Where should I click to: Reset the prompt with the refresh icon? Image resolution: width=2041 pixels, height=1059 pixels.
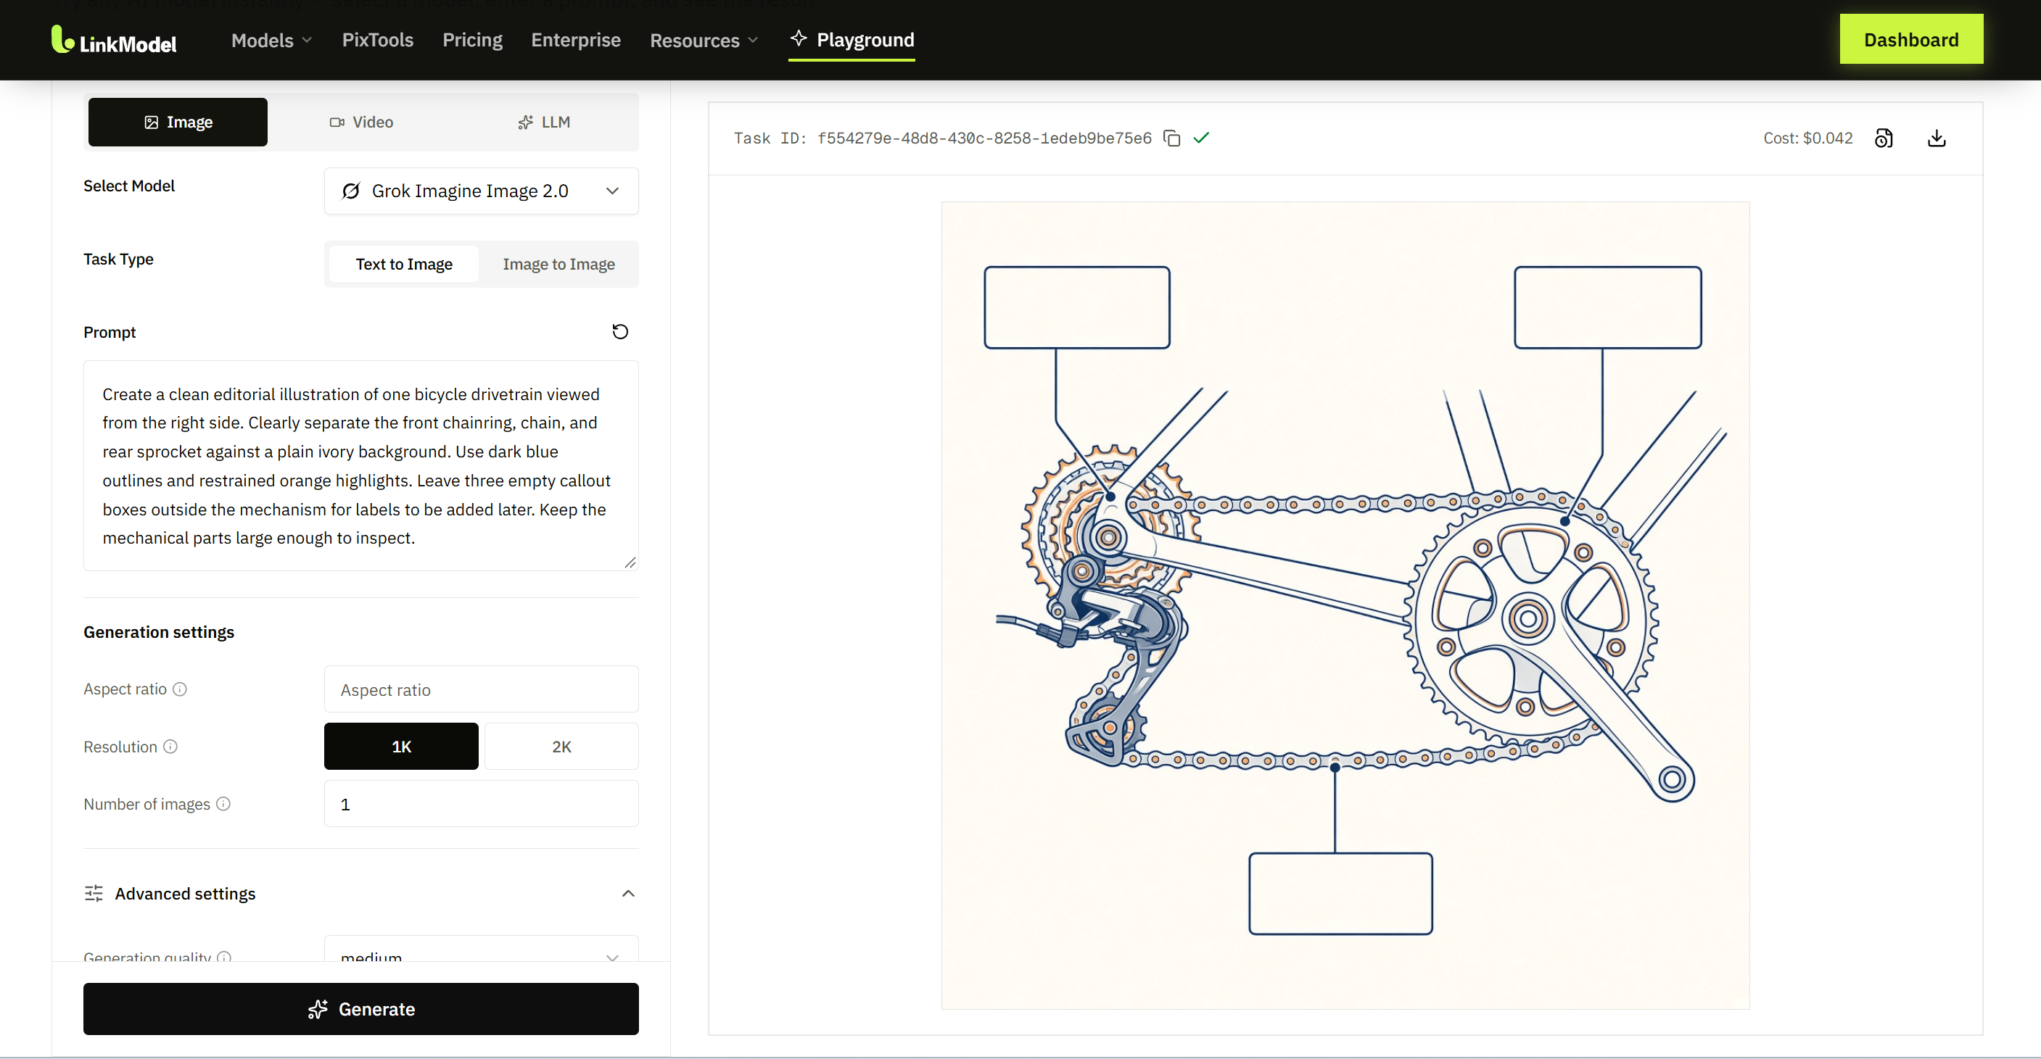pyautogui.click(x=619, y=331)
